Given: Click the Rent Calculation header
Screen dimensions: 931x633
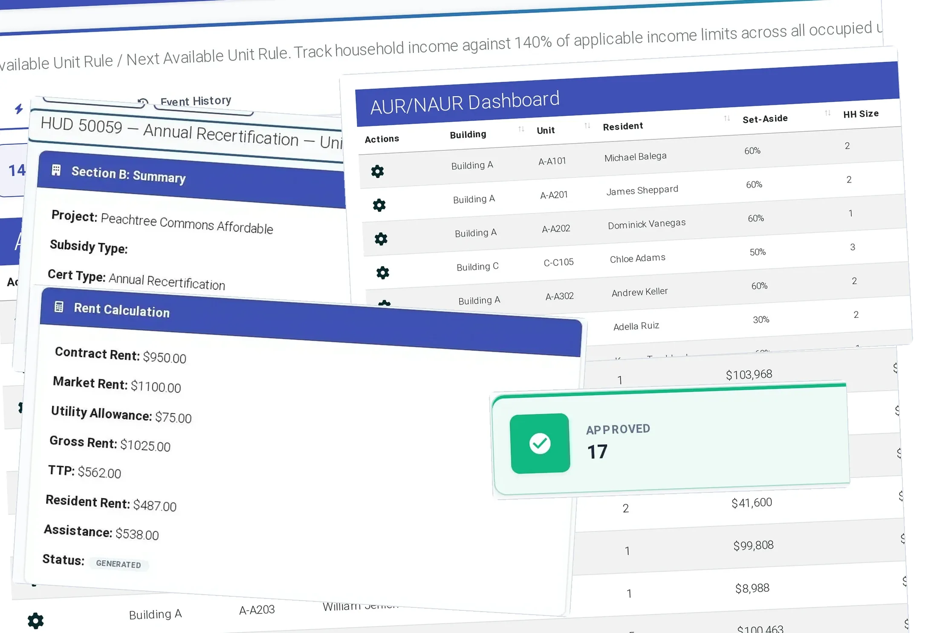Looking at the screenshot, I should pos(311,322).
